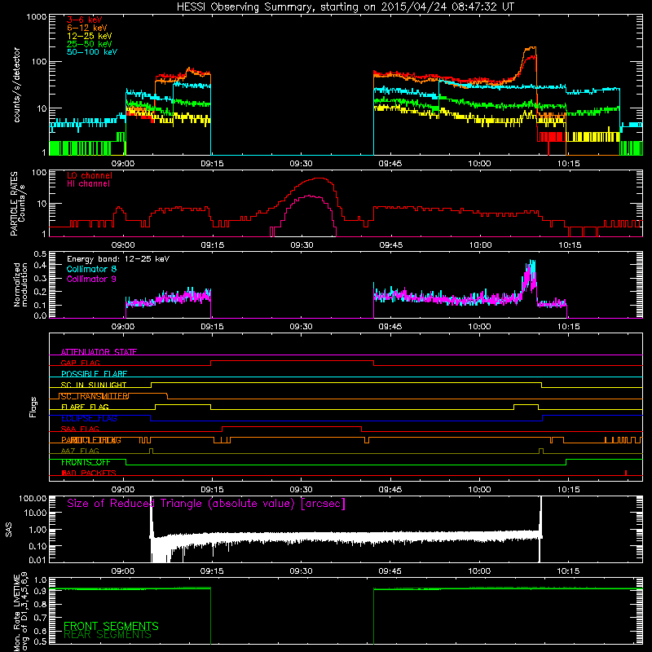Click the "SAA_FLAG" flag label
The width and height of the screenshot is (652, 652).
pyautogui.click(x=80, y=430)
